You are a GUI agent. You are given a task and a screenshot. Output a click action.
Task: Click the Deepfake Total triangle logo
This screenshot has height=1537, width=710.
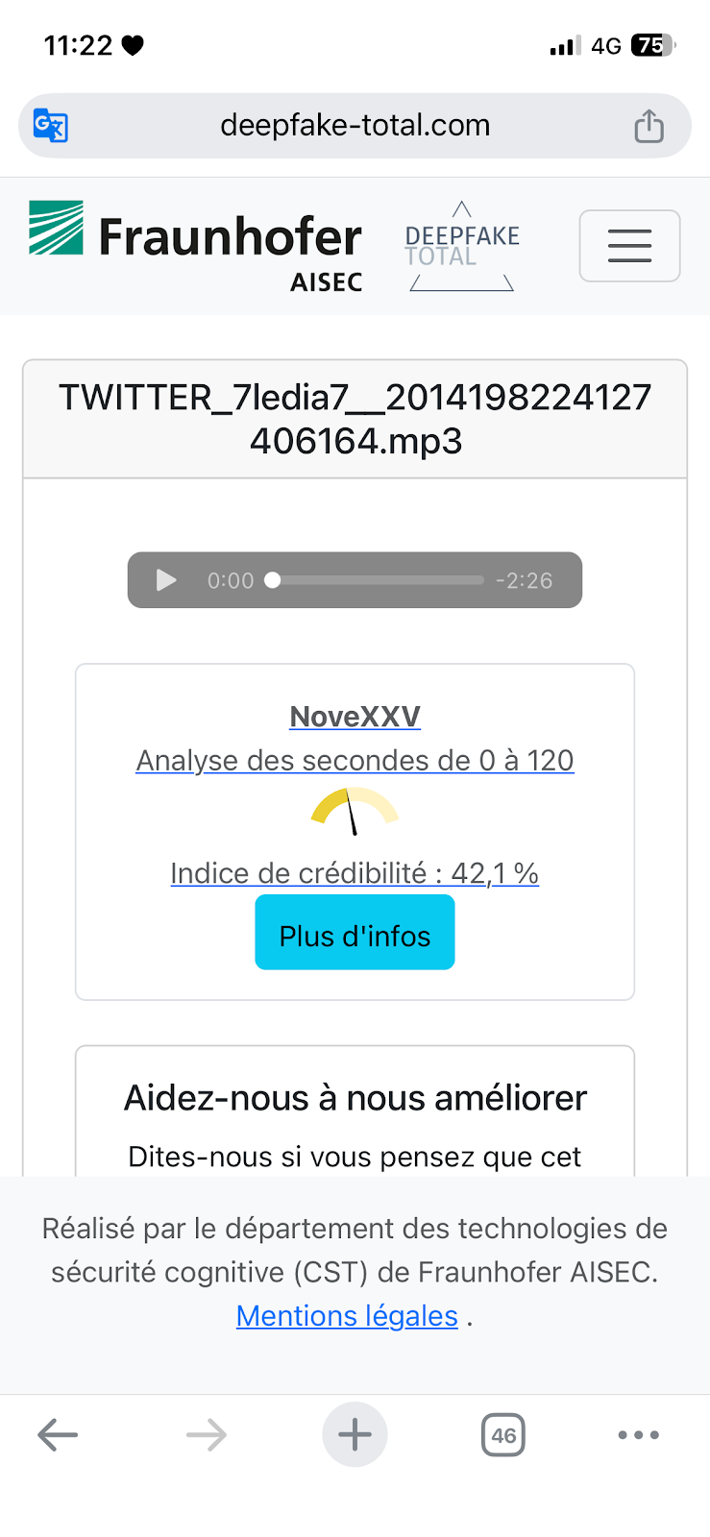tap(461, 246)
